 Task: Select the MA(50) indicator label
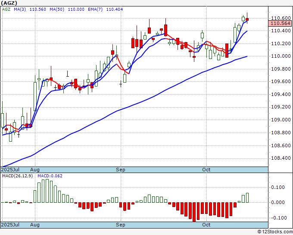point(57,9)
